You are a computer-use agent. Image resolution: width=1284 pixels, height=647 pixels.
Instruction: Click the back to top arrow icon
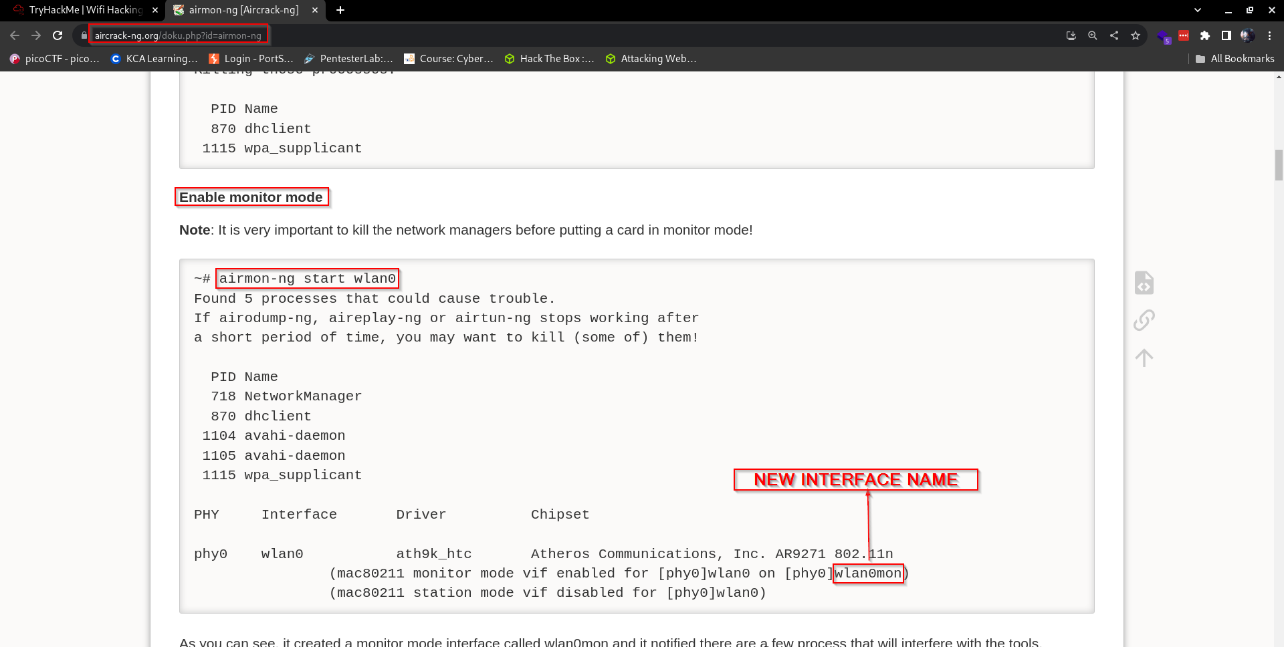click(1144, 358)
